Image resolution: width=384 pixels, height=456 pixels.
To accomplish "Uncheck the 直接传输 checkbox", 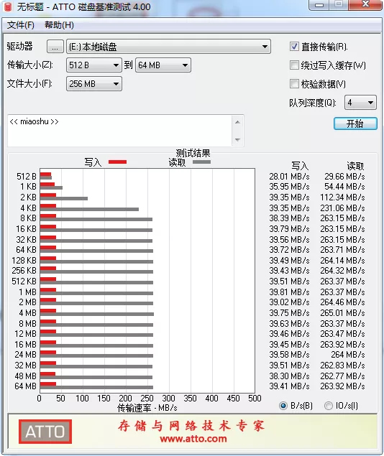I will pyautogui.click(x=294, y=46).
